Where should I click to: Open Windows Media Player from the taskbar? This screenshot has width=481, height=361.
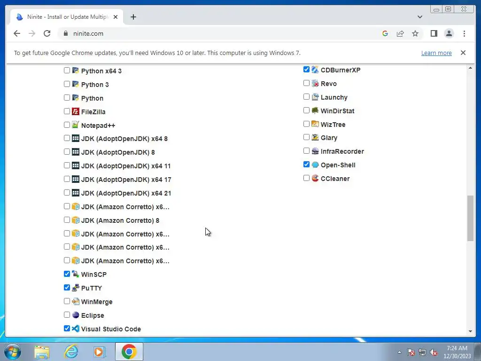(x=99, y=352)
